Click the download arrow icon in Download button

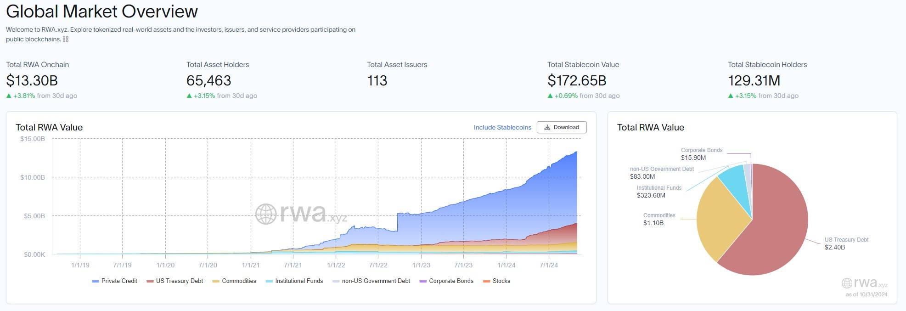point(547,127)
